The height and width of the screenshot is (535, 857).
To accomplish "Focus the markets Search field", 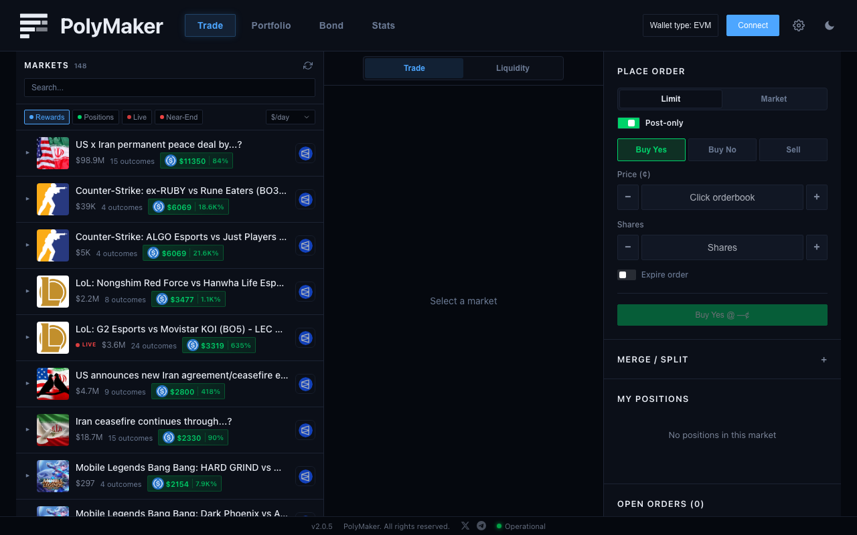I will click(x=169, y=88).
